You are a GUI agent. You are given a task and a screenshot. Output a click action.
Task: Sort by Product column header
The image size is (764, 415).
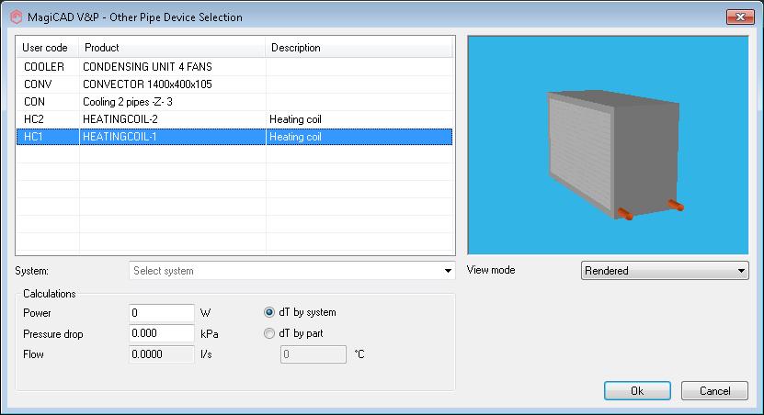pos(173,48)
